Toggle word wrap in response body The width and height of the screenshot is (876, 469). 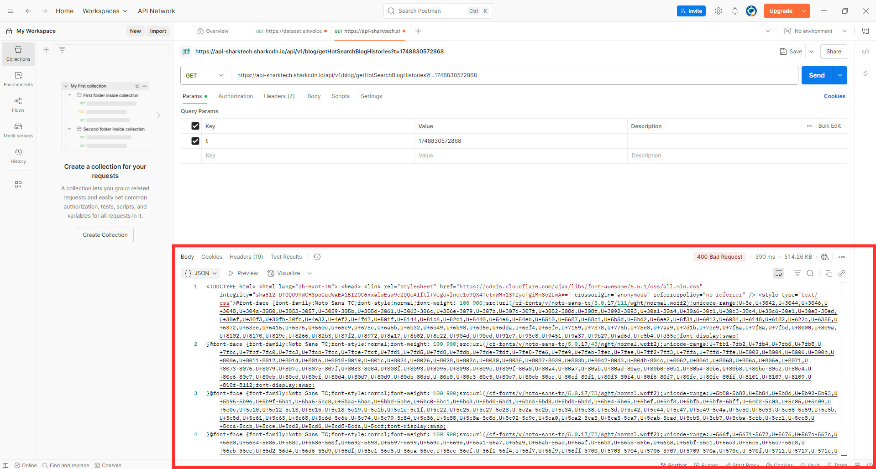point(779,273)
